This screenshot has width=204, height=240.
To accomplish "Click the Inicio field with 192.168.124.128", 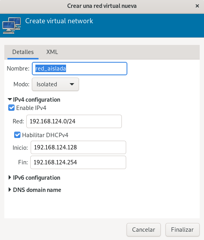I will (x=78, y=147).
